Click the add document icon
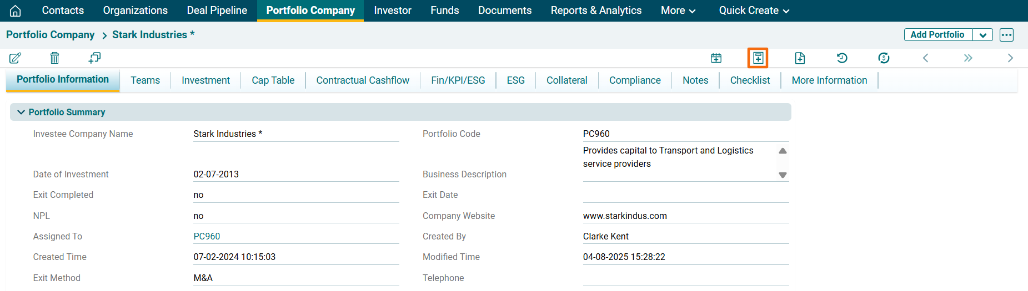Screen dimensions: 1028x291 tap(800, 58)
